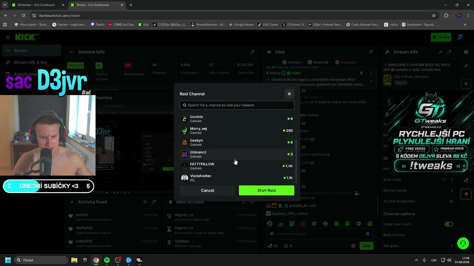474x266 pixels.
Task: Switch to Stream - Kick Dashboard tab
Action: point(97,5)
